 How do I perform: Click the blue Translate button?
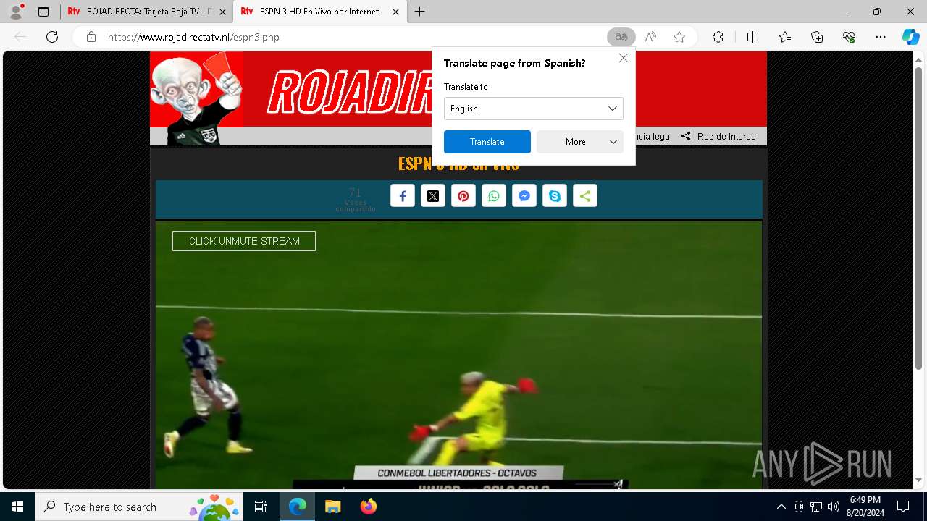487,142
